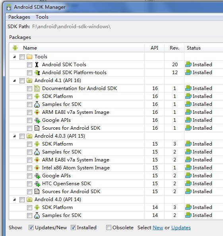Click the SDK Path field
This screenshot has height=236, width=223.
point(72,27)
